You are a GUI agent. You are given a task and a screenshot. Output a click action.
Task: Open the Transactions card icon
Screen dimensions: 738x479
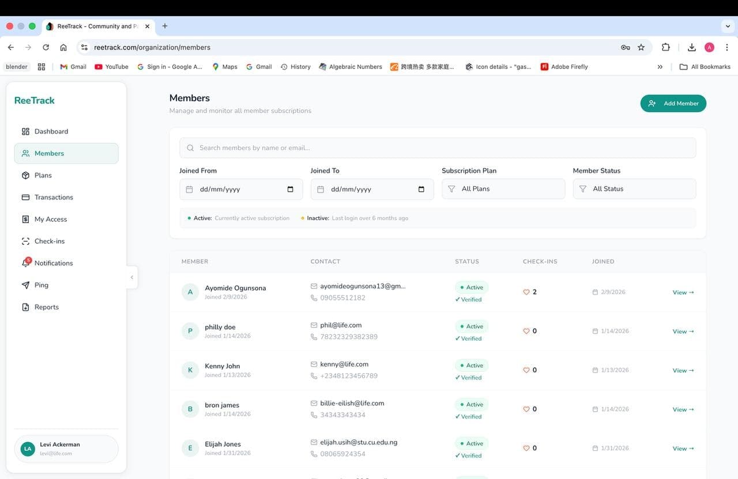(x=25, y=197)
